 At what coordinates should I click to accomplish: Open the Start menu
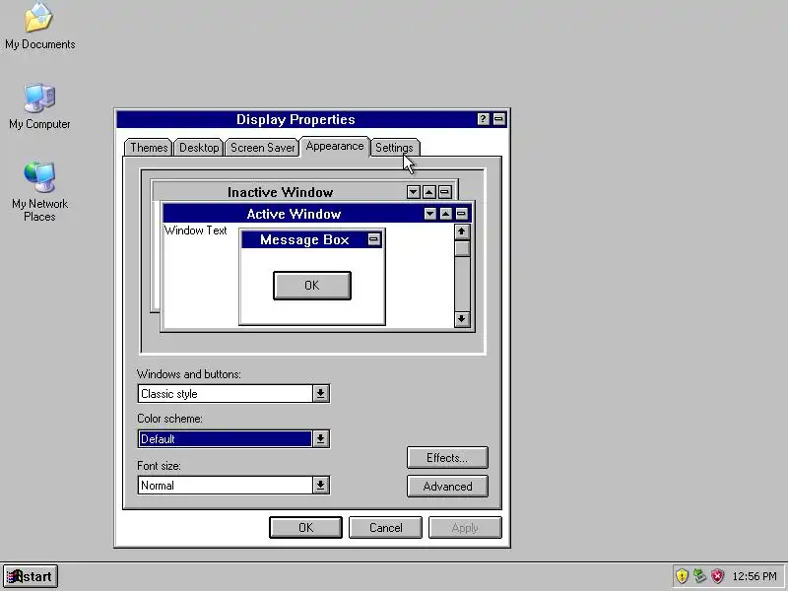click(x=31, y=576)
